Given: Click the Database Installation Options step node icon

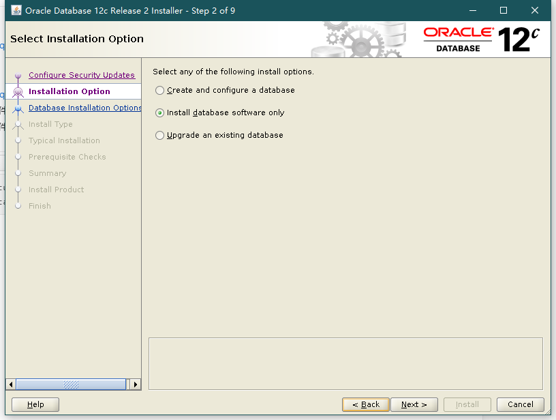Looking at the screenshot, I should 18,108.
